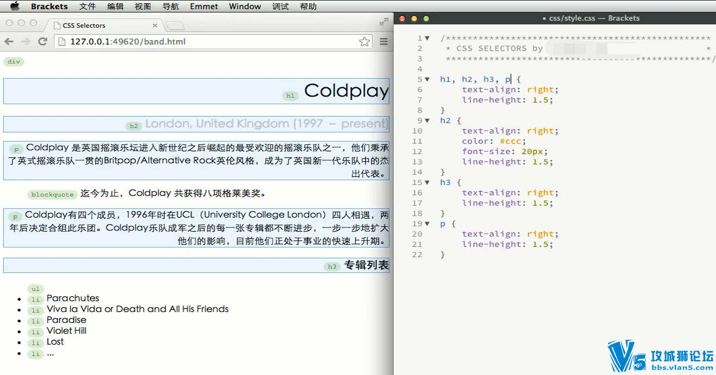Viewport: 716px width, 375px height.
Task: Open the Emmet menu
Action: pyautogui.click(x=204, y=7)
